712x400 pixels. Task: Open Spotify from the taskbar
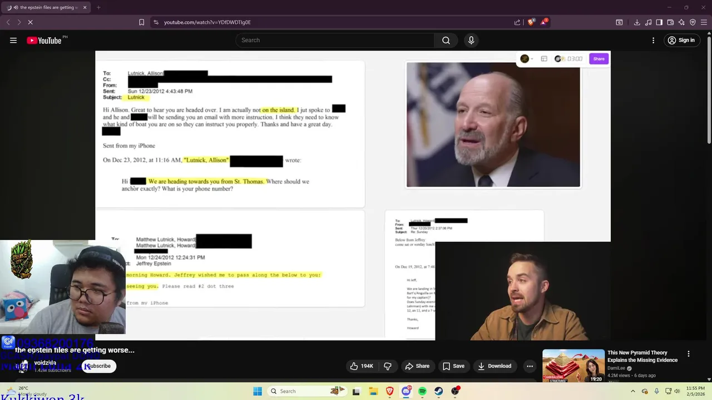click(x=423, y=391)
